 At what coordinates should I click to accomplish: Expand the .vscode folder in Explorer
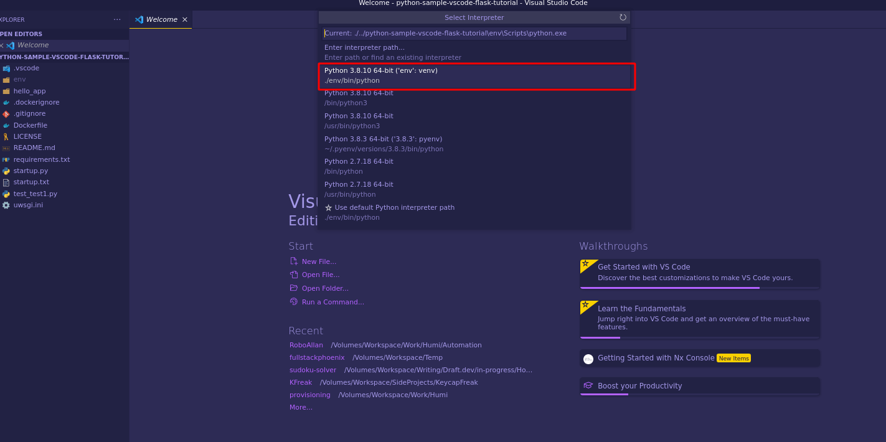click(26, 68)
